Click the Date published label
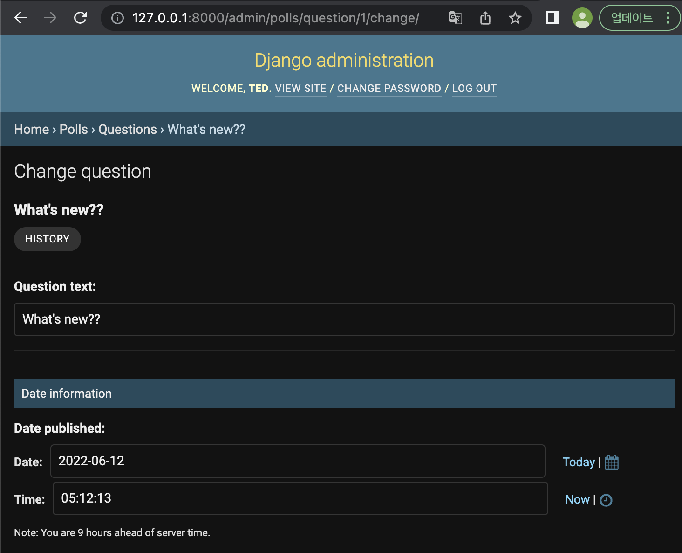Viewport: 682px width, 553px height. [x=60, y=428]
